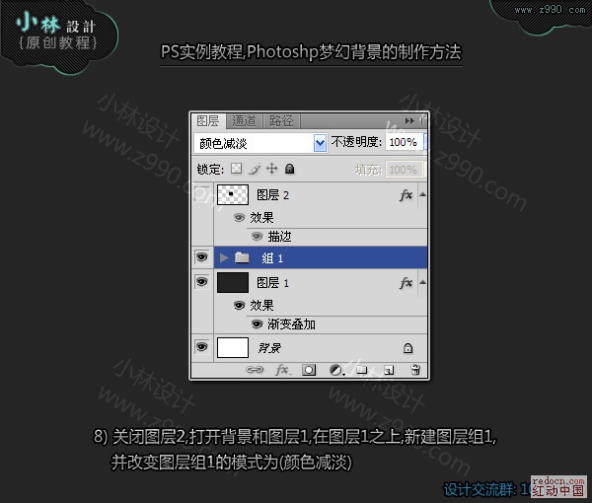Toggle lock transparent pixels icon

coord(237,169)
